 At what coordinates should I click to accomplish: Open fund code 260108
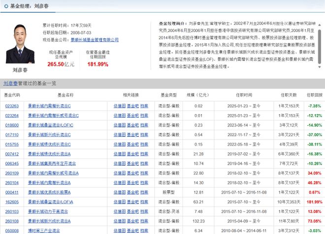[12, 221]
